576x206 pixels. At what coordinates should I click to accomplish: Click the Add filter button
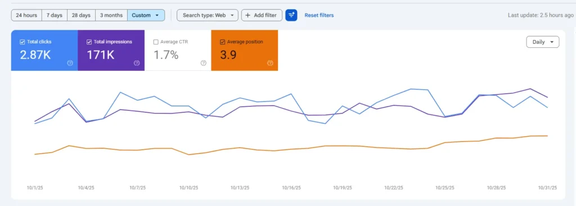pos(262,15)
